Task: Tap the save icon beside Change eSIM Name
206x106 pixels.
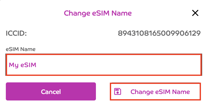Action: click(118, 92)
